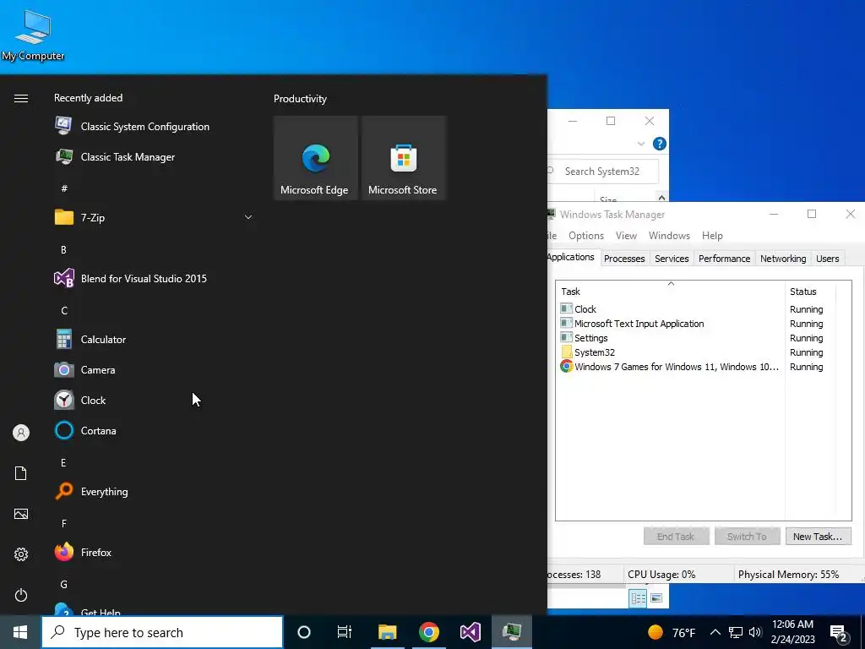The image size is (865, 649).
Task: Select the Clock task in Task Manager
Action: [692, 309]
